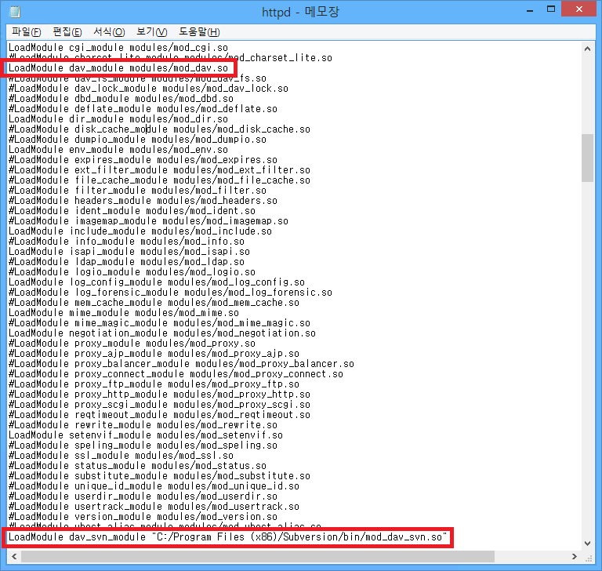Place cursor in the dav_svn_module Subversion line
This screenshot has width=602, height=571.
pyautogui.click(x=227, y=537)
